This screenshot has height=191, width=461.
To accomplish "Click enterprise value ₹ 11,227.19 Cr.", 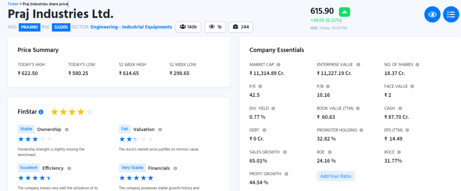I will (334, 73).
